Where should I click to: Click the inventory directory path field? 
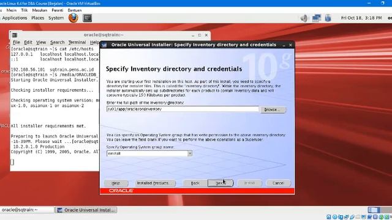coord(183,109)
